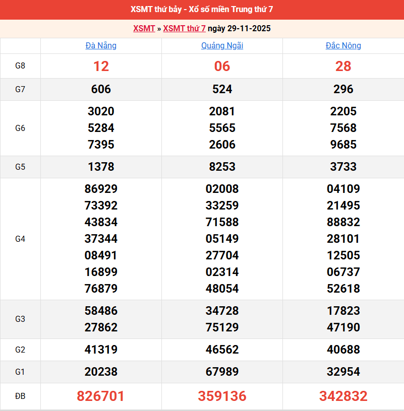Screen dimensions: 404x411
Task: Click the XSMT breadcrumb link
Action: (144, 28)
